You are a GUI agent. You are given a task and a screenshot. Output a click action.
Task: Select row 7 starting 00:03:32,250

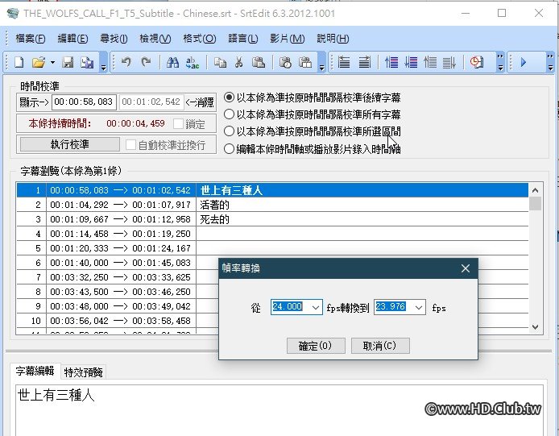118,277
